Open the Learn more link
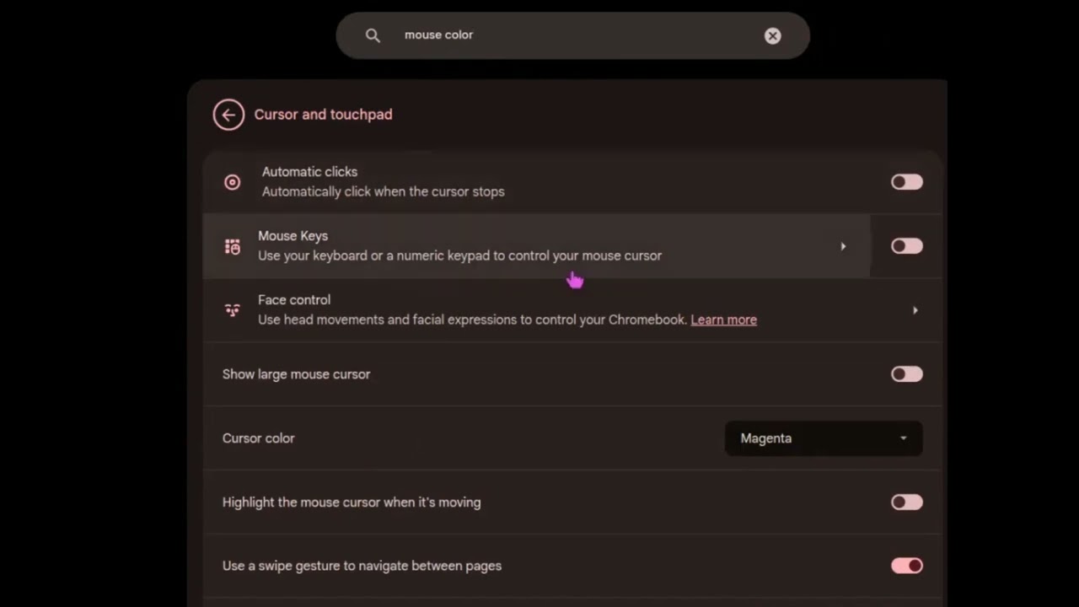The width and height of the screenshot is (1079, 607). point(723,320)
